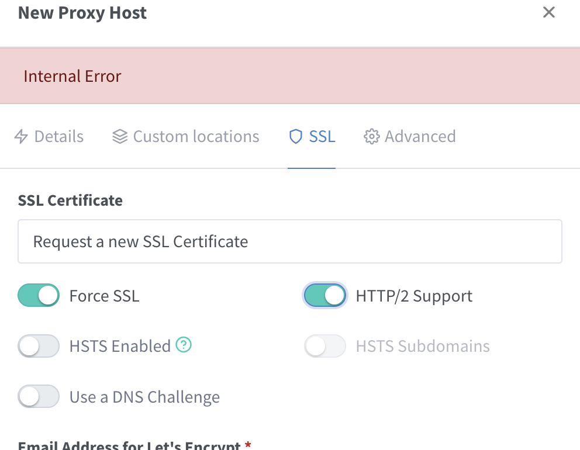Enable the HSTS Enabled switch
Image resolution: width=580 pixels, height=450 pixels.
click(39, 346)
